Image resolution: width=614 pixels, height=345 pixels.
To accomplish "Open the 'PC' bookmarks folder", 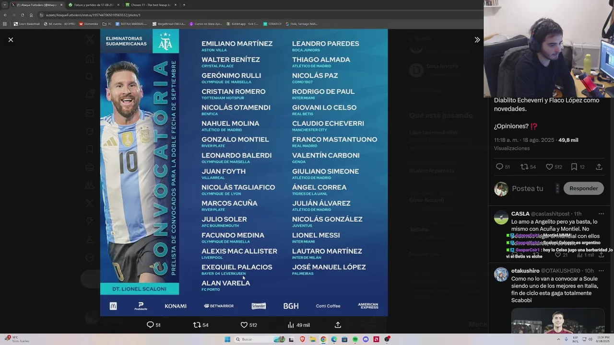I will (x=107, y=23).
